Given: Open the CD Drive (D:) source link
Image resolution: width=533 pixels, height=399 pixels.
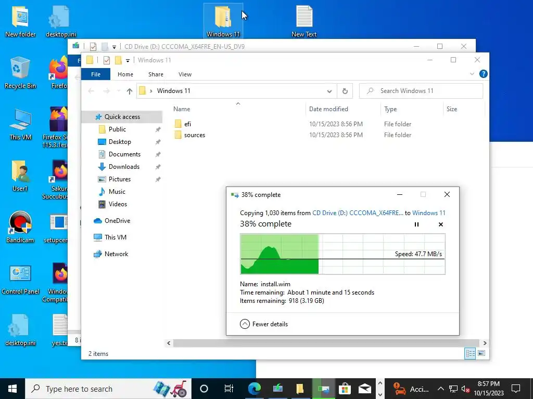Looking at the screenshot, I should click(x=358, y=213).
